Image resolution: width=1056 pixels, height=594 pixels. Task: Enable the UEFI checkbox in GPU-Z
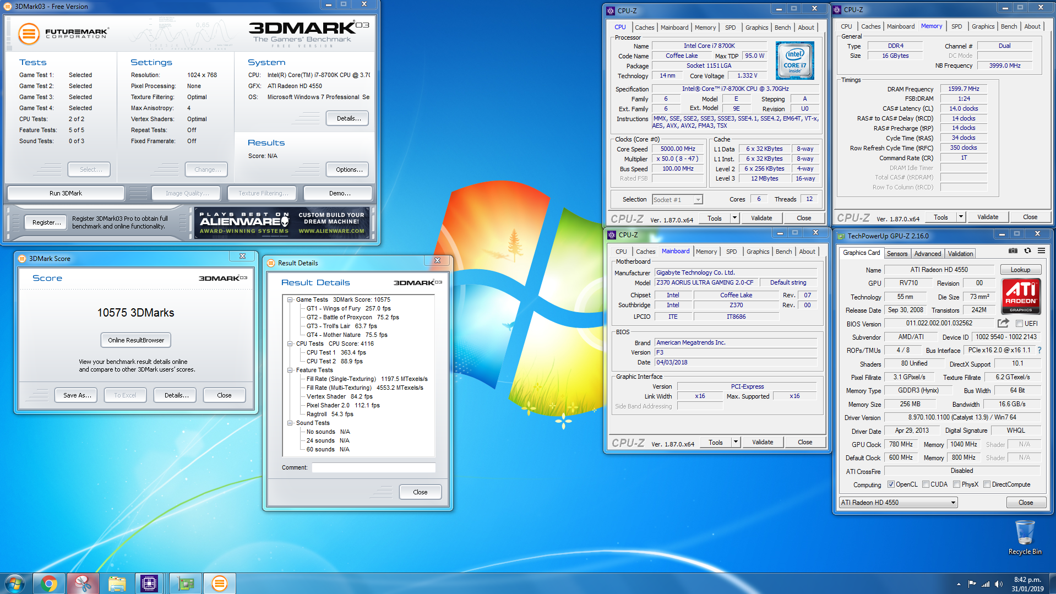coord(1019,324)
